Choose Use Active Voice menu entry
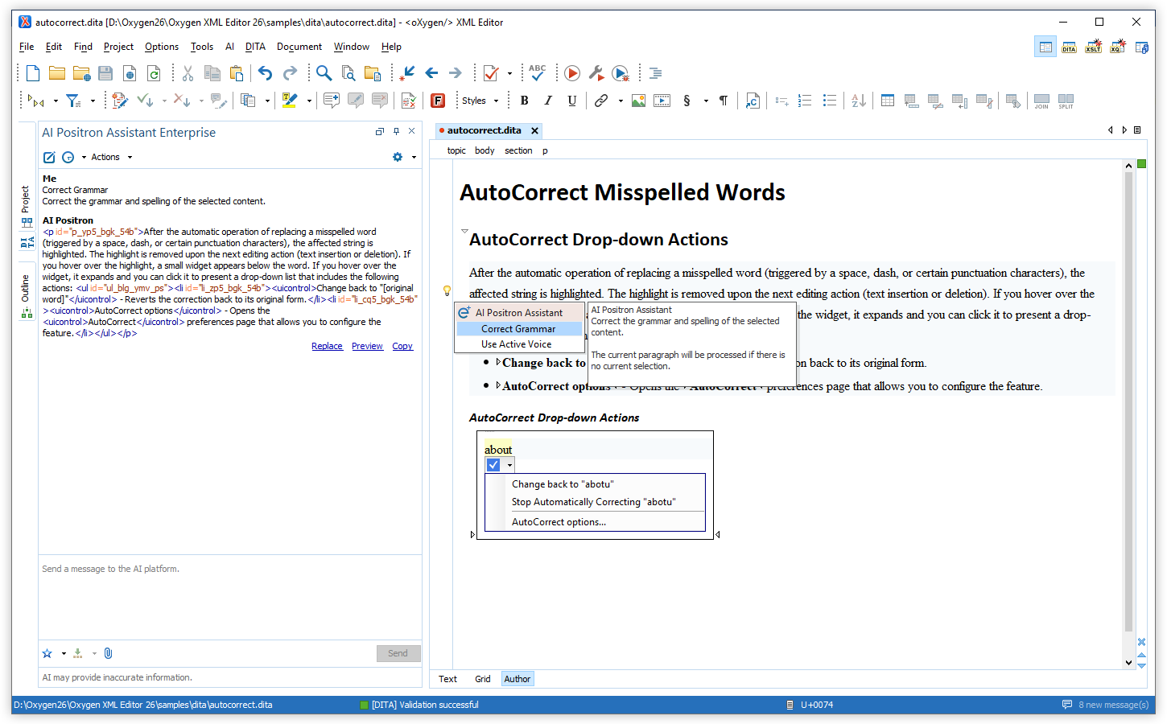 [x=519, y=344]
